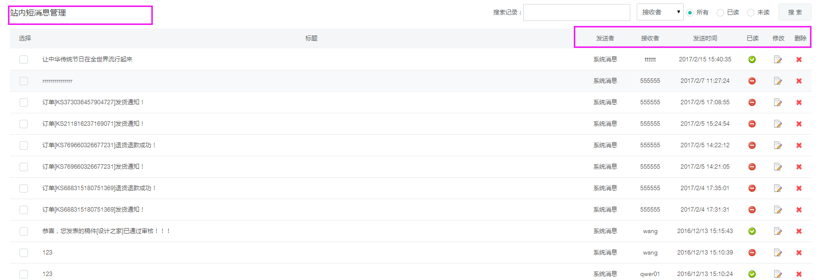Open edit icon for the qwer01 message

pos(778,274)
